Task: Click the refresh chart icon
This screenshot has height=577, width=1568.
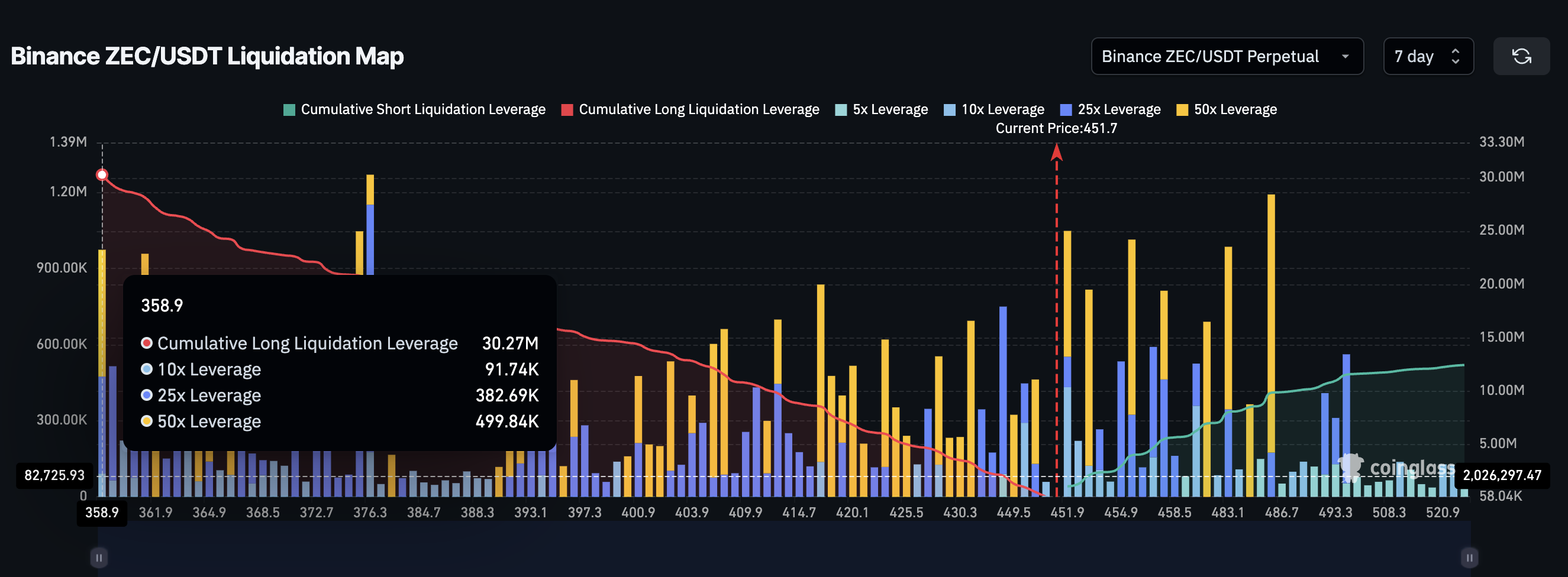Action: click(x=1522, y=56)
